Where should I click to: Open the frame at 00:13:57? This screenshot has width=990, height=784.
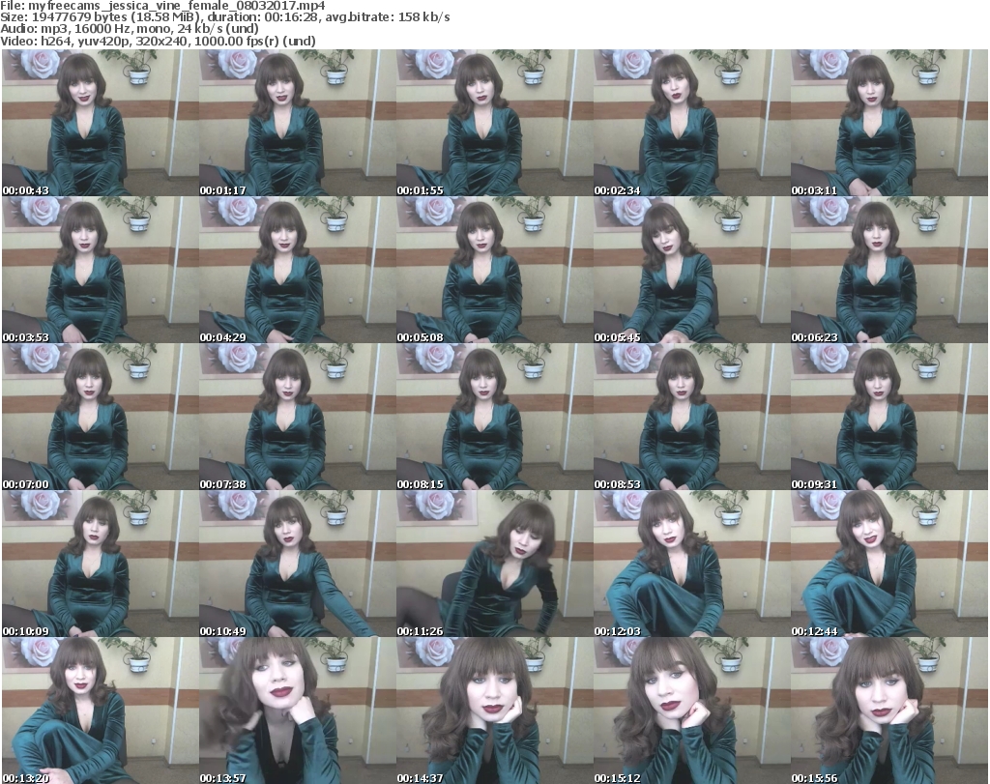pos(298,711)
